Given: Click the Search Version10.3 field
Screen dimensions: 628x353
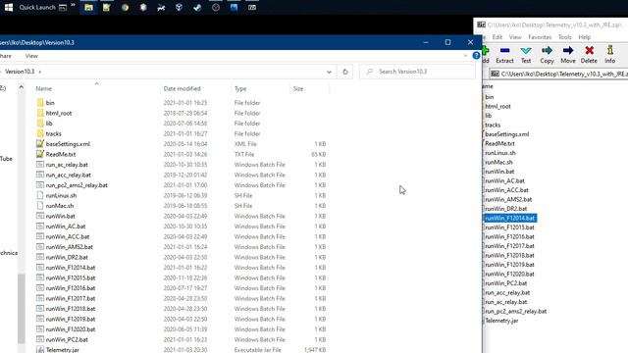Looking at the screenshot, I should (417, 72).
